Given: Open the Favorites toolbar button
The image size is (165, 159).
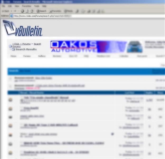Looking at the screenshot, I should 55,11.
